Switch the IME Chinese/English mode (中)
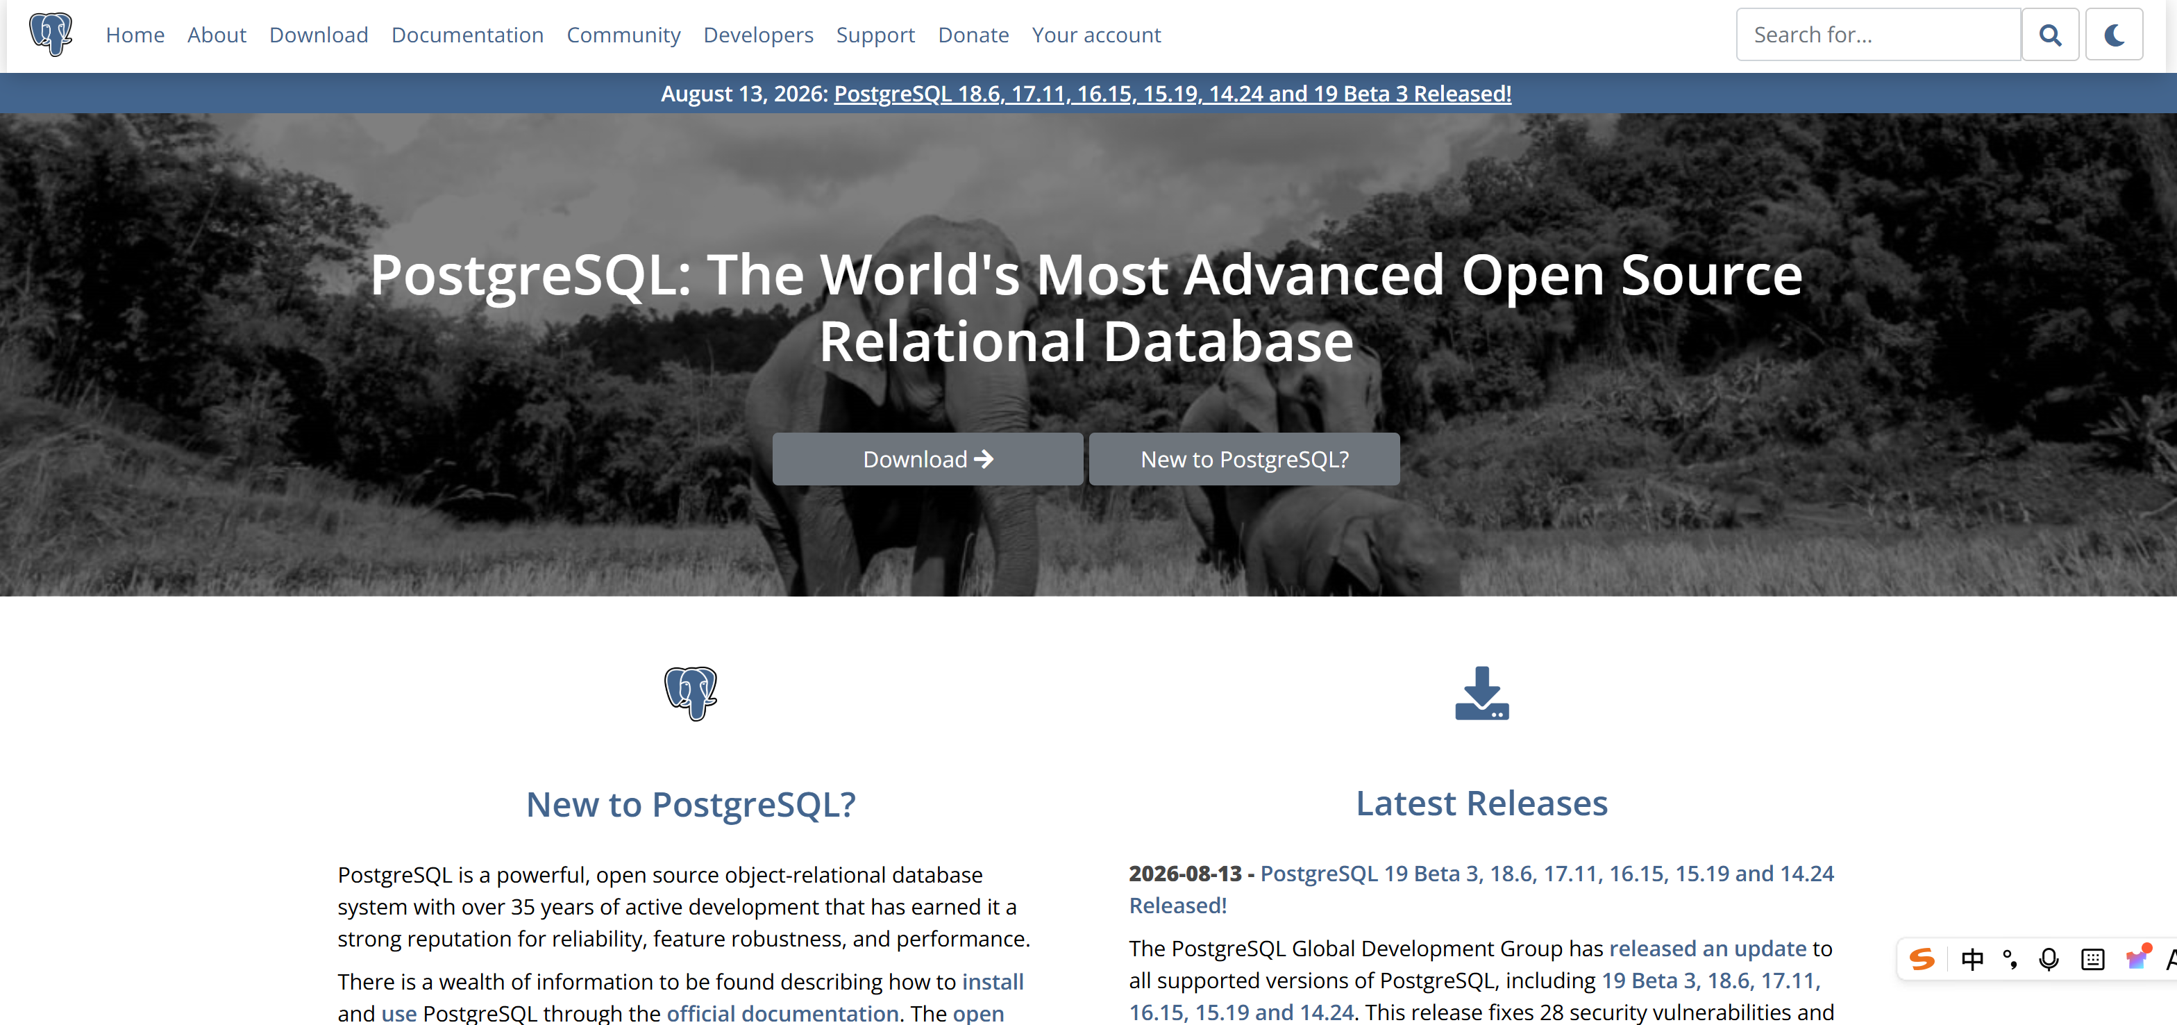This screenshot has width=2177, height=1025. tap(1972, 959)
